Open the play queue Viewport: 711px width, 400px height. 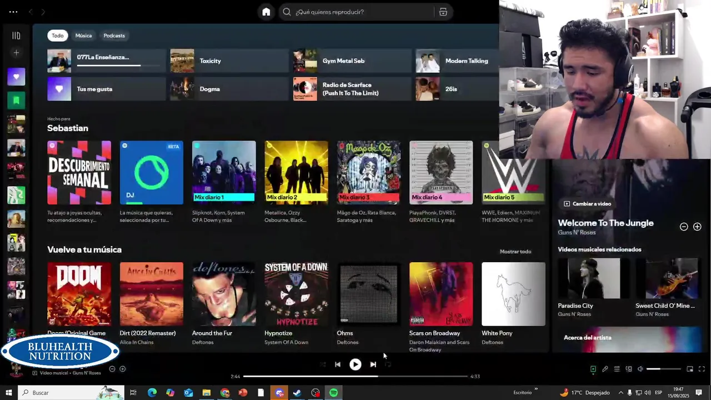tap(617, 369)
